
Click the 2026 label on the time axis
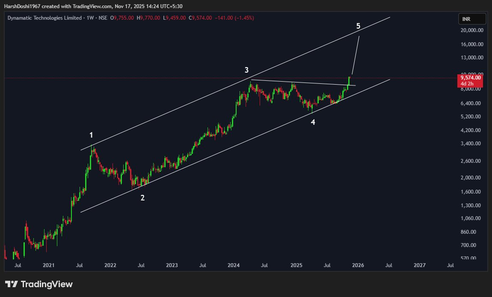(358, 265)
